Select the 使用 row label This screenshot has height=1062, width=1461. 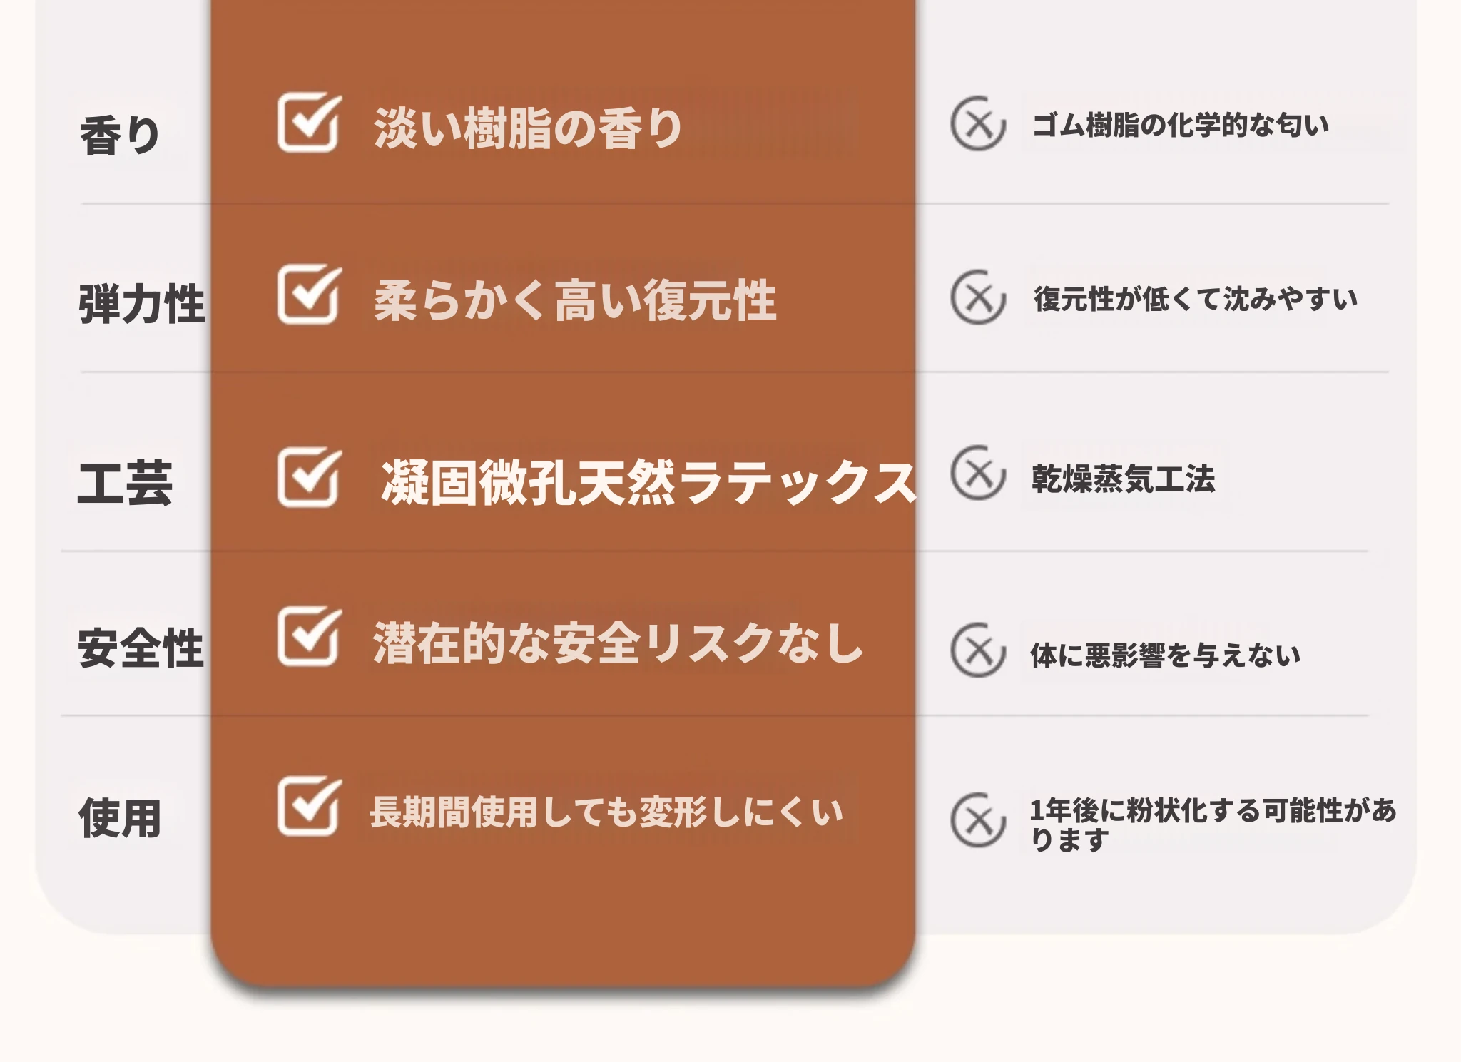tap(120, 818)
